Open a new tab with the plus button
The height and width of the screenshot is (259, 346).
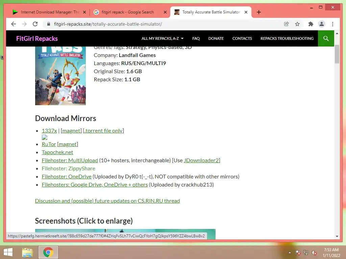[x=259, y=12]
